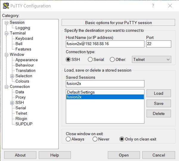Open the Colours settings category
179x161 pixels.
(22, 81)
